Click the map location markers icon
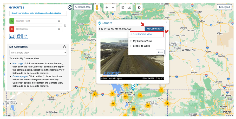 pos(129,7)
